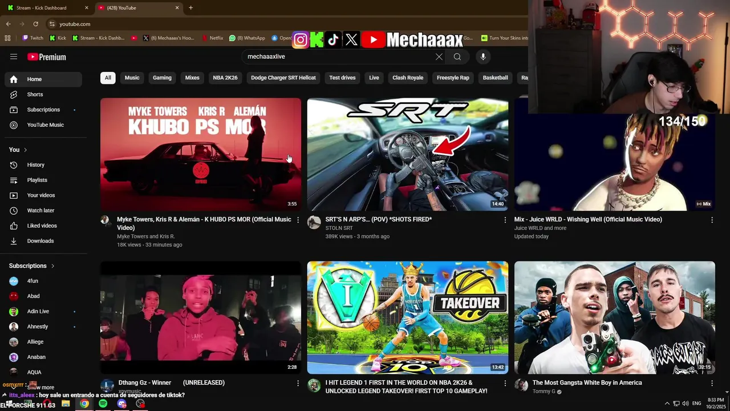
Task: Open the Ahnestly subscription channel
Action: tap(43, 327)
